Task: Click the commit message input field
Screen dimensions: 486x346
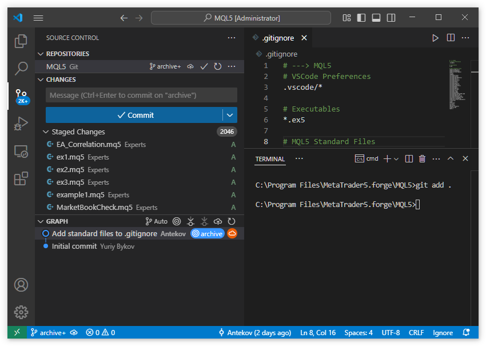Action: tap(141, 95)
